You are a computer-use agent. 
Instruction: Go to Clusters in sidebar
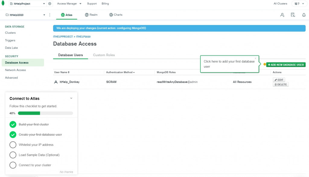point(10,33)
